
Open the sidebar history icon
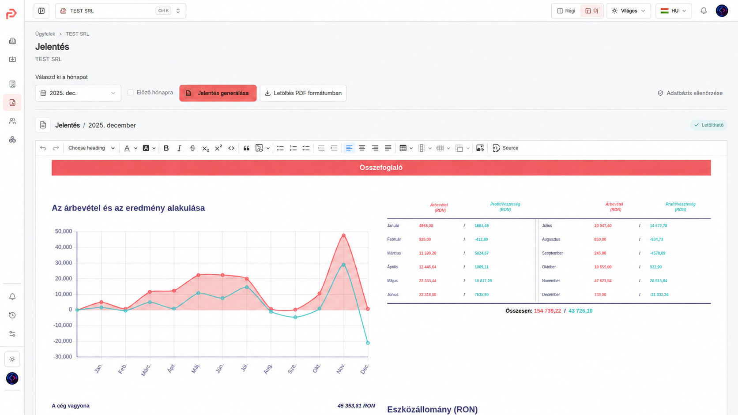click(x=12, y=315)
